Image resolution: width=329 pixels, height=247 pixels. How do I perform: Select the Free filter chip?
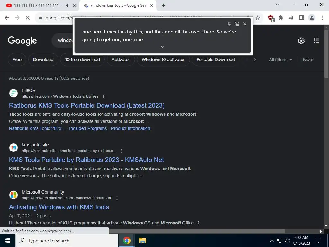pyautogui.click(x=17, y=59)
